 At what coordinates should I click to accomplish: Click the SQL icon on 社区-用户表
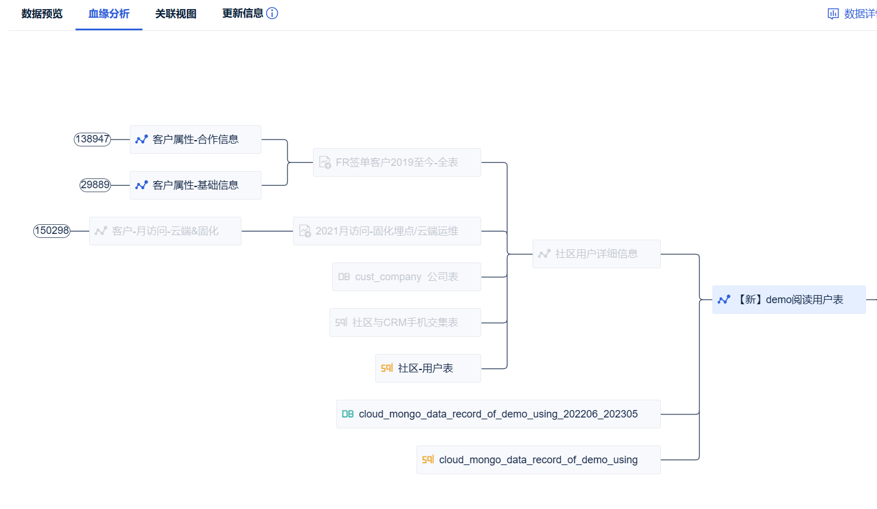387,368
